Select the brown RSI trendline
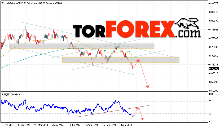 (112, 111)
